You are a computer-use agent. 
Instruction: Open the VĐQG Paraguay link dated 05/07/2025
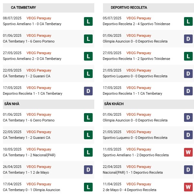pyautogui.click(x=139, y=18)
